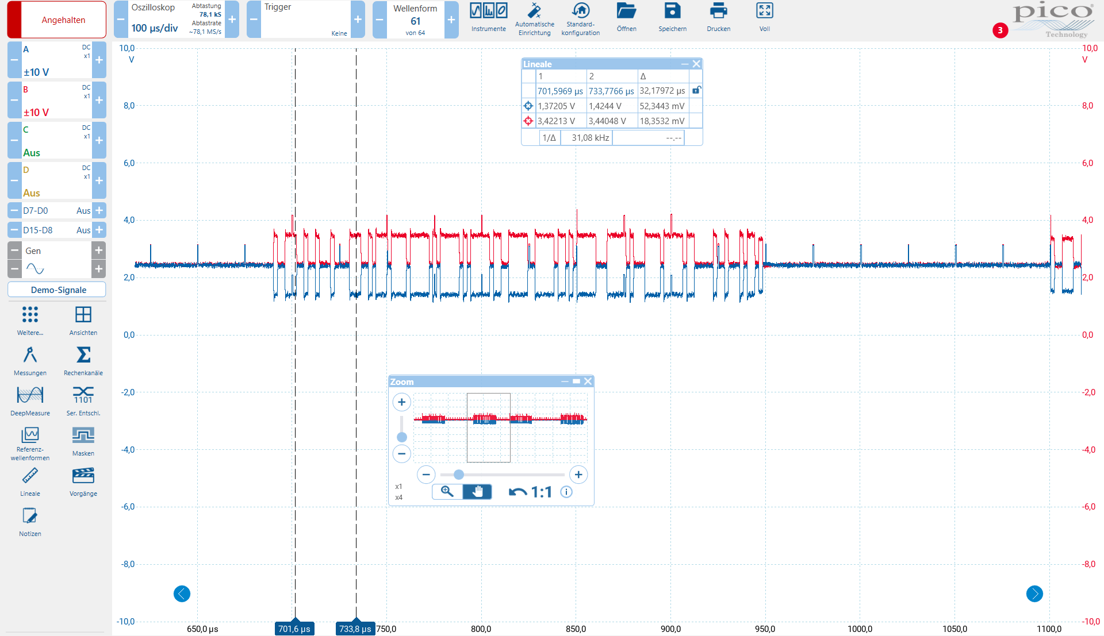Open Ser. Entschl. serial decoding
1104x636 pixels.
[x=83, y=401]
